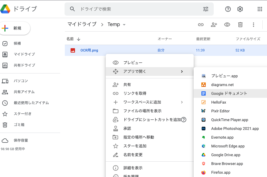The height and width of the screenshot is (177, 267).
Task: Choose 共有 in context menu
Action: pyautogui.click(x=150, y=85)
